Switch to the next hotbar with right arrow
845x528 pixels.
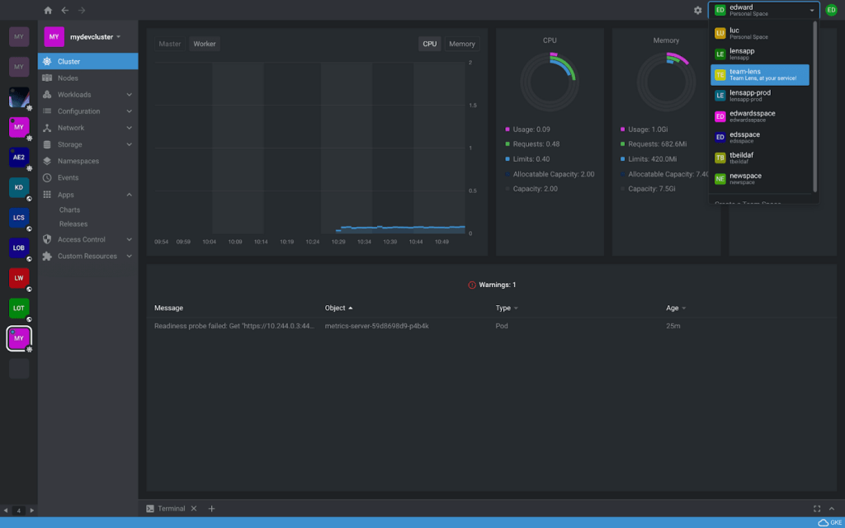[32, 510]
